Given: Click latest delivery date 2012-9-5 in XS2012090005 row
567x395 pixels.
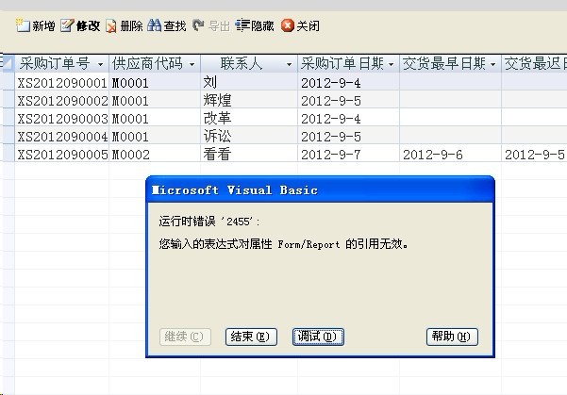Looking at the screenshot, I should click(535, 154).
